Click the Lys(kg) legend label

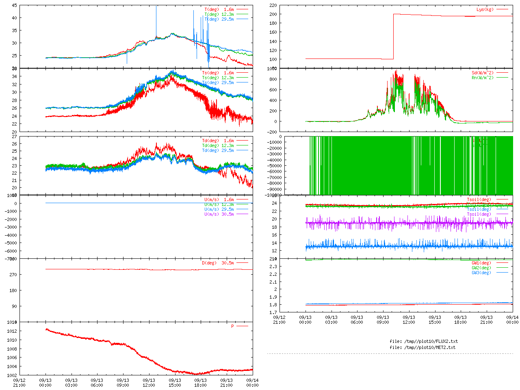tap(485, 9)
